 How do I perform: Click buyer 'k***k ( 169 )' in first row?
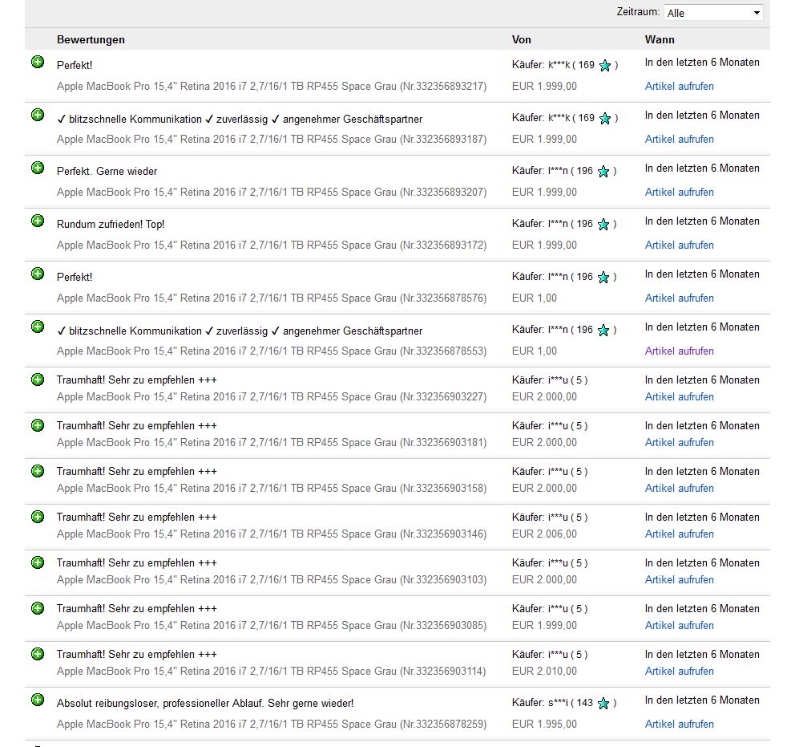coord(583,65)
